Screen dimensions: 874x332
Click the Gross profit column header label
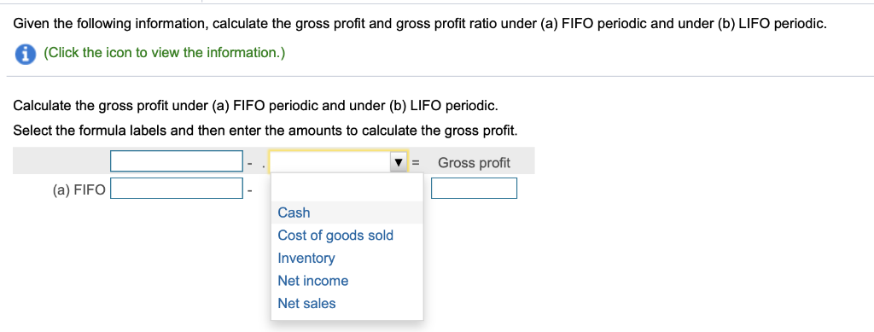[474, 163]
